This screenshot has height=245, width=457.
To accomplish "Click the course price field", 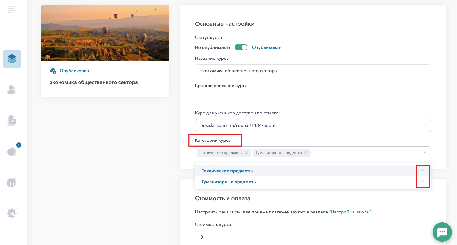I will click(224, 237).
